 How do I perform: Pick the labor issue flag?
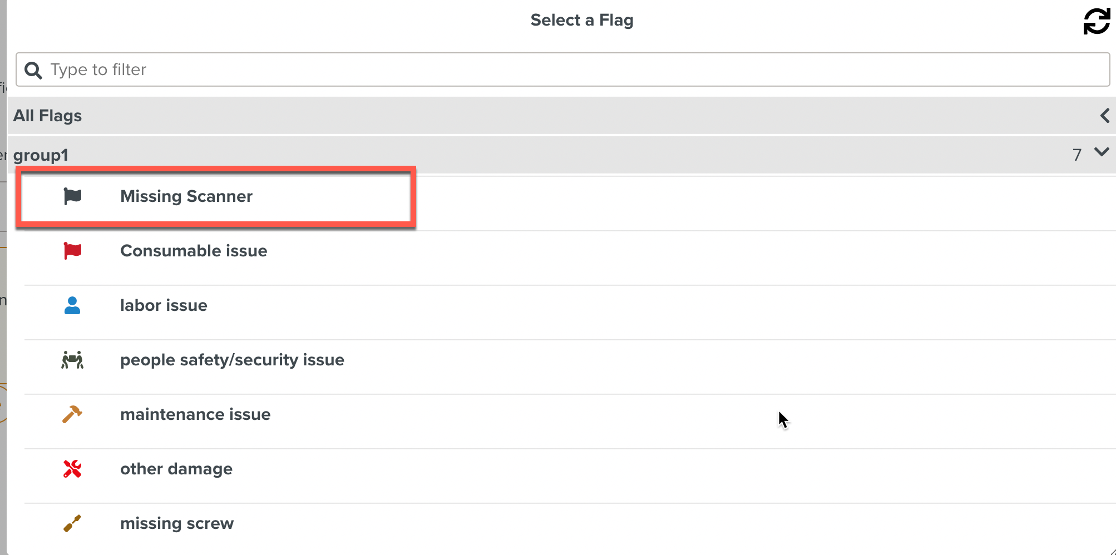[164, 305]
